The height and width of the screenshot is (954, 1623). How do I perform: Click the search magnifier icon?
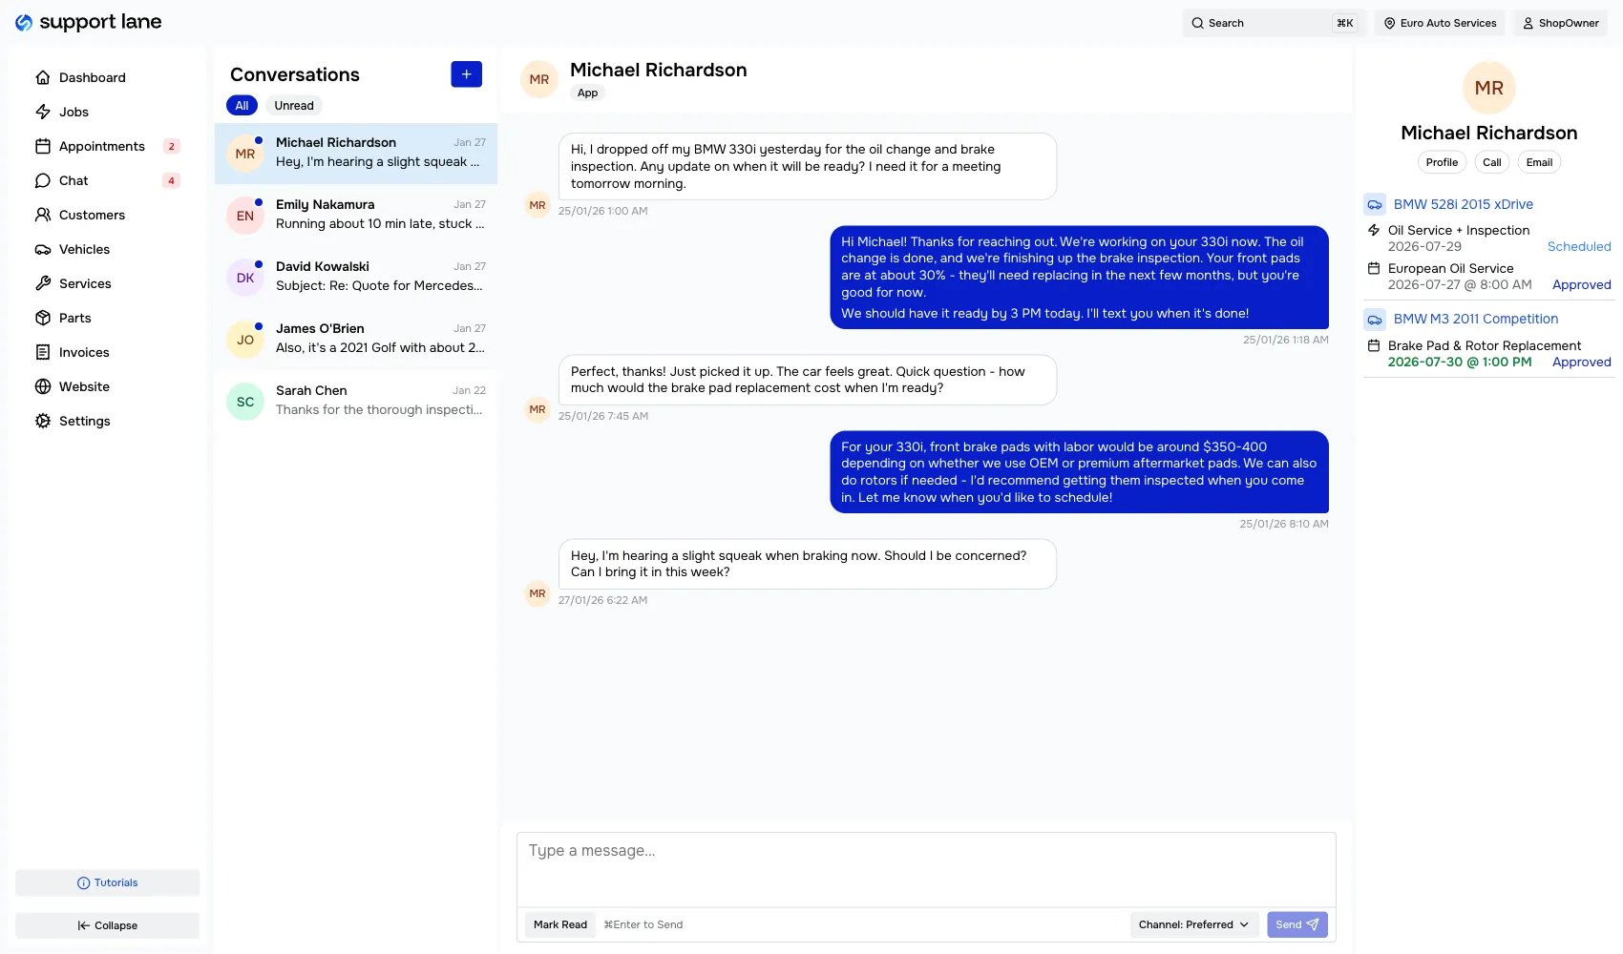tap(1197, 23)
